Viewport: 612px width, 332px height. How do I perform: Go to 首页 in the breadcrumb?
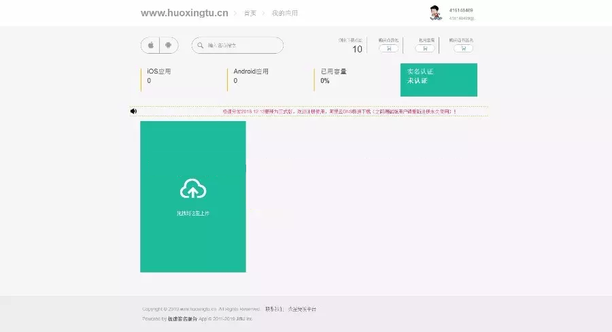250,14
